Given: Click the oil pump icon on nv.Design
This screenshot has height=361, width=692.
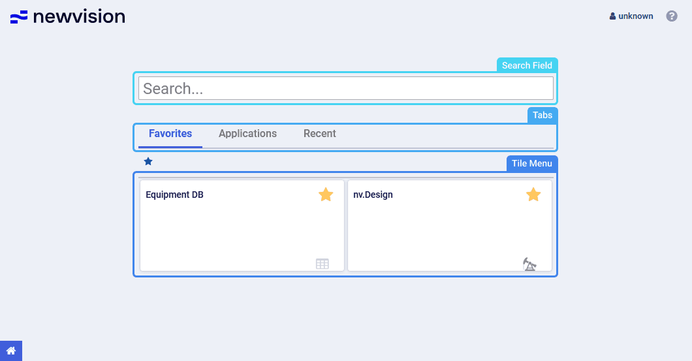Looking at the screenshot, I should pos(529,264).
